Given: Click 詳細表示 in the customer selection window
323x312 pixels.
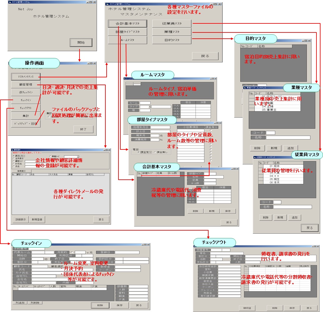Looking at the screenshot, I should point(21,219).
